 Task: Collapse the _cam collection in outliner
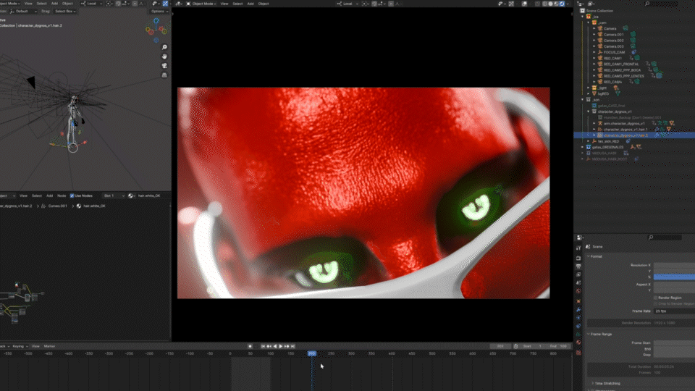589,22
